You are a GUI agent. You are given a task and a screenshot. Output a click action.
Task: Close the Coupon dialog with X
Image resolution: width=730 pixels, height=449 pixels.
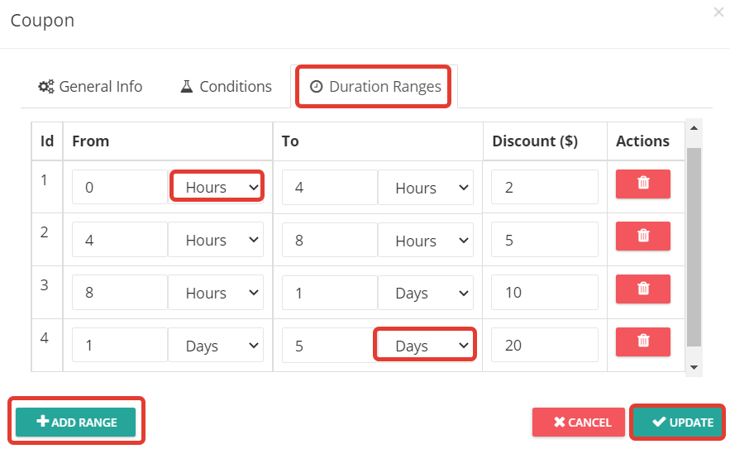pyautogui.click(x=718, y=12)
